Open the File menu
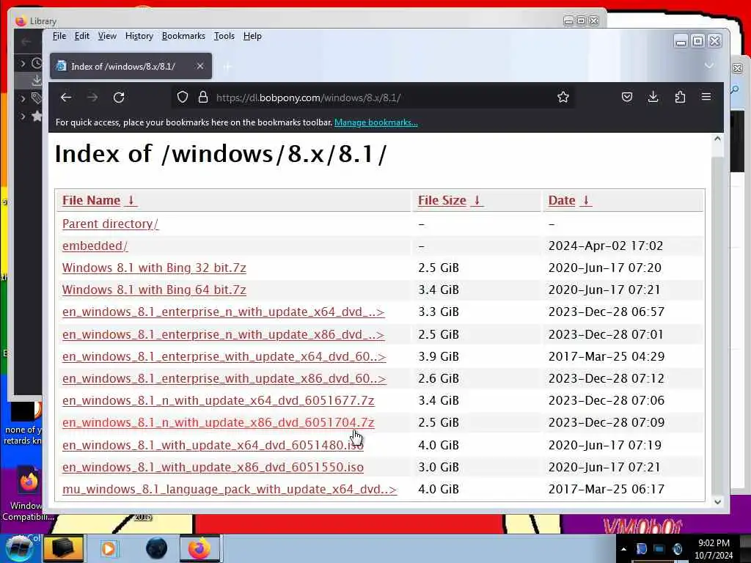 tap(59, 36)
